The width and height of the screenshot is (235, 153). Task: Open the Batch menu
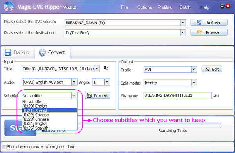(x=185, y=7)
